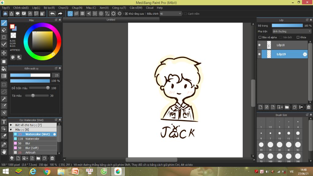Toggle the Xén bớt clipping checkbox
This screenshot has height=176, width=313.
(x=281, y=37)
